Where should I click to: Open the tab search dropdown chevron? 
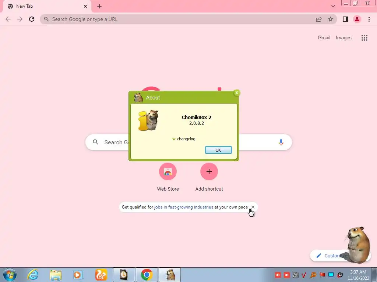coord(333,6)
